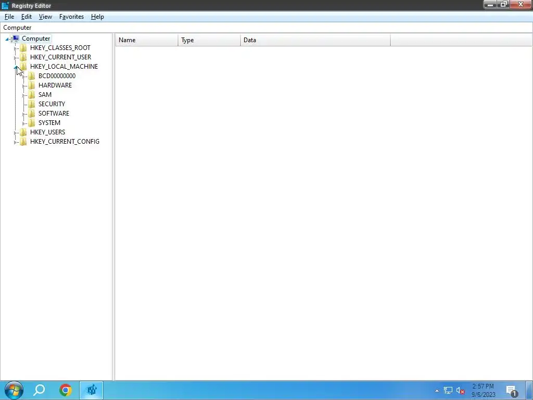Select the Computer icon in tree
This screenshot has width=533, height=400.
coord(16,39)
